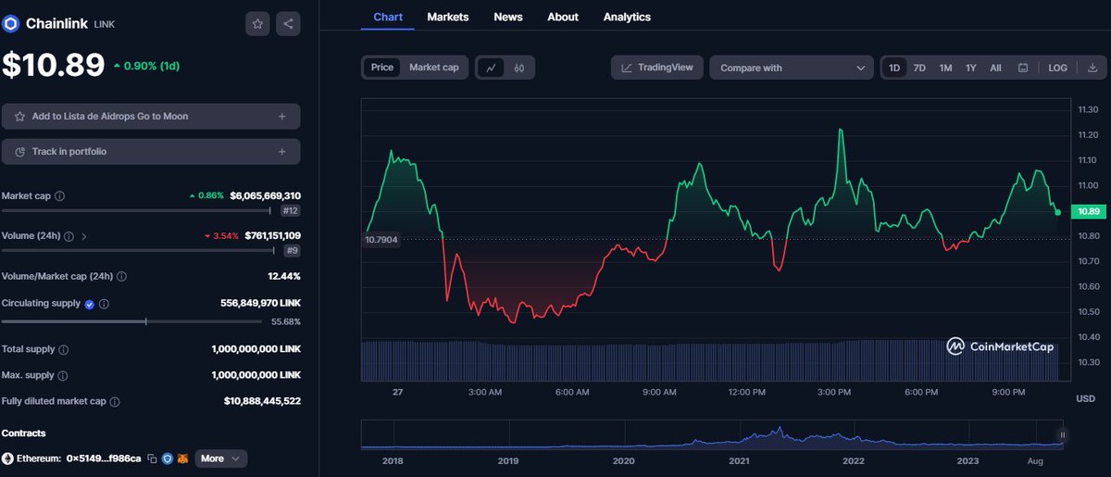Screen dimensions: 1111x477
Task: Click the Circulating supply verified badge
Action: pyautogui.click(x=89, y=304)
